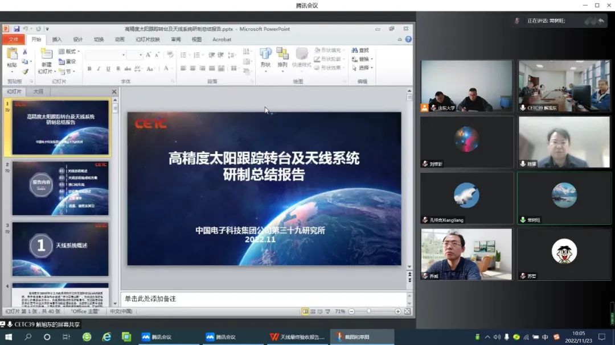This screenshot has width=615, height=345.
Task: Switch to the Acrobat ribbon tab
Action: (x=222, y=40)
